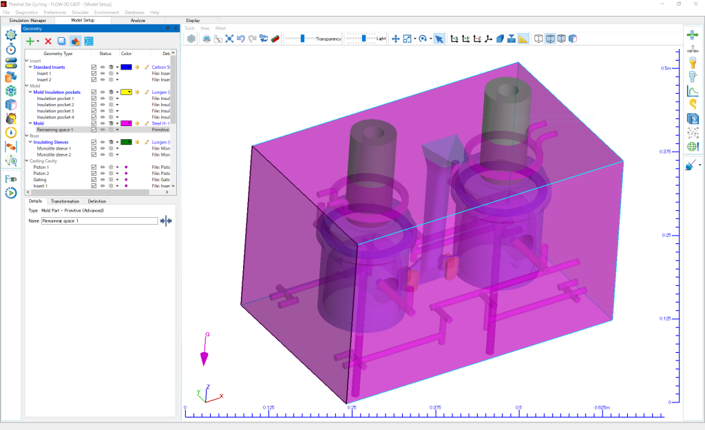Click the print icon in the display toolbar
This screenshot has height=430, width=705.
click(206, 39)
